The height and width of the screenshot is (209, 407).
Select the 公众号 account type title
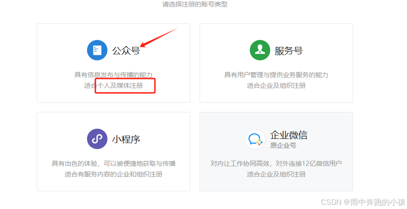point(126,51)
